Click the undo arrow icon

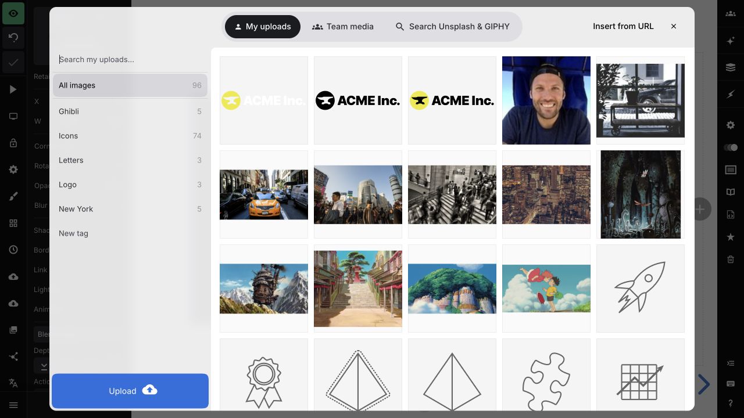13,38
